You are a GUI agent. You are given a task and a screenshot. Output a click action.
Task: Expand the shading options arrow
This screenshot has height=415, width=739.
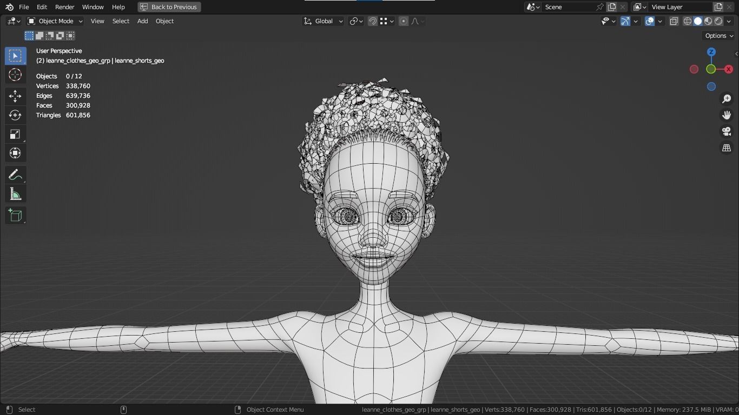(x=729, y=21)
